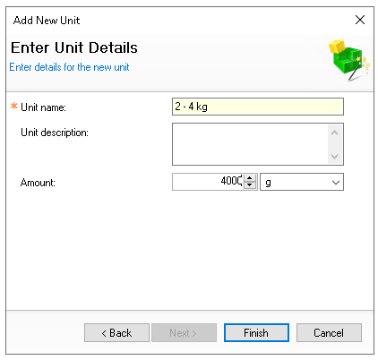Screen dimensions: 378x360
Task: Click the 'Unit description:' label
Action: click(x=55, y=133)
